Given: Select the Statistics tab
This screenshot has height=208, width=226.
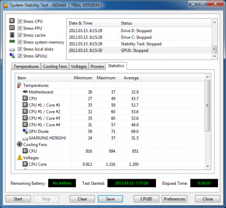Looking at the screenshot, I should (116, 66).
